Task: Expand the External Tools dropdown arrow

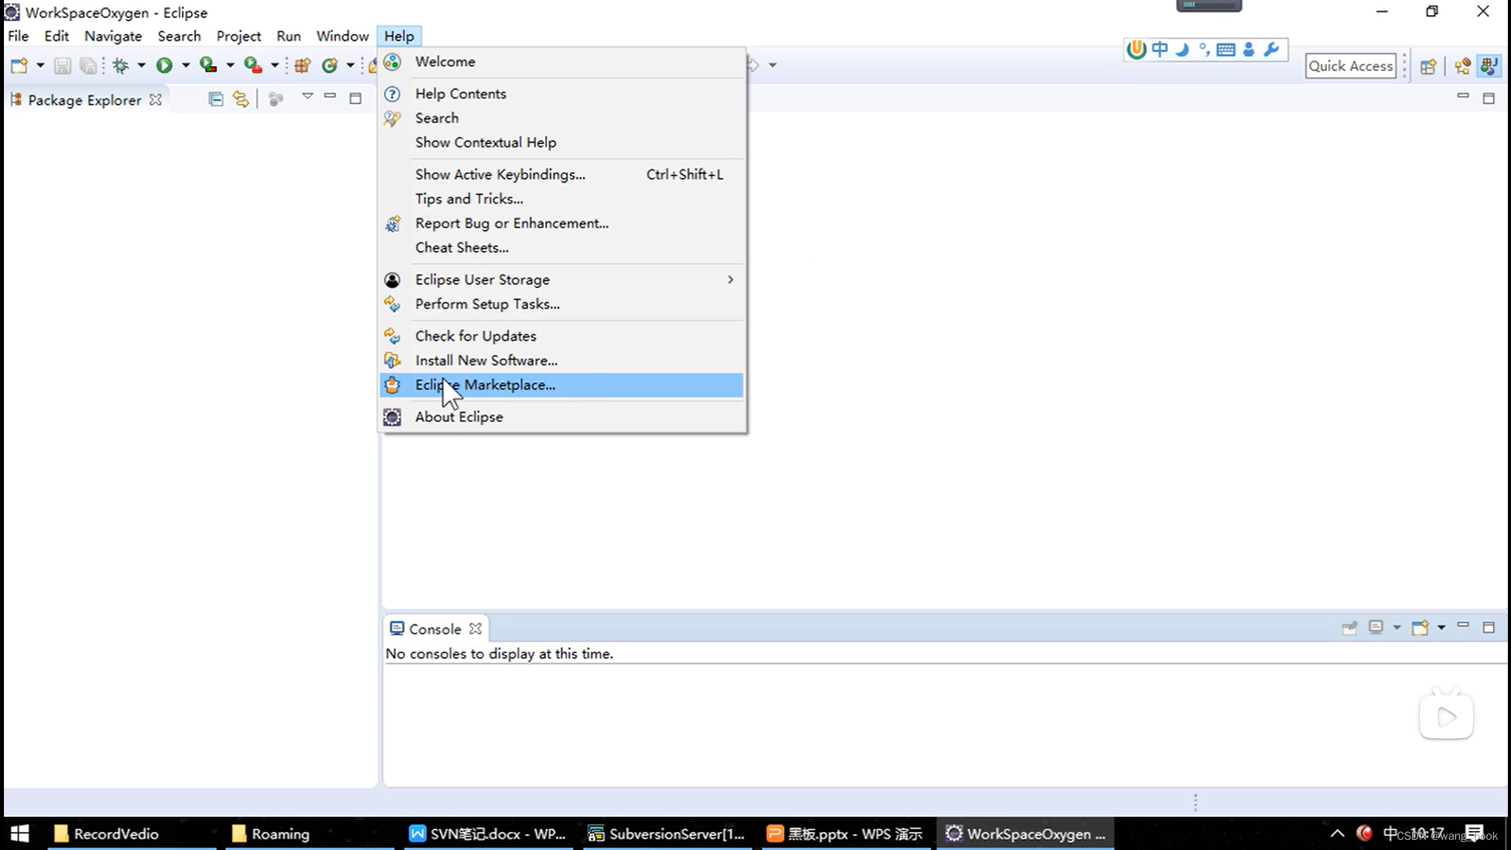Action: [x=275, y=65]
